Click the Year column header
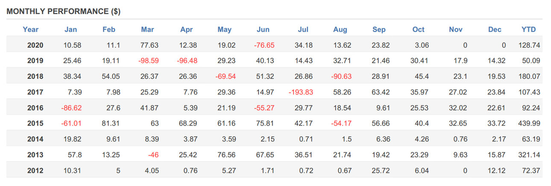The width and height of the screenshot is (551, 186). pyautogui.click(x=30, y=30)
